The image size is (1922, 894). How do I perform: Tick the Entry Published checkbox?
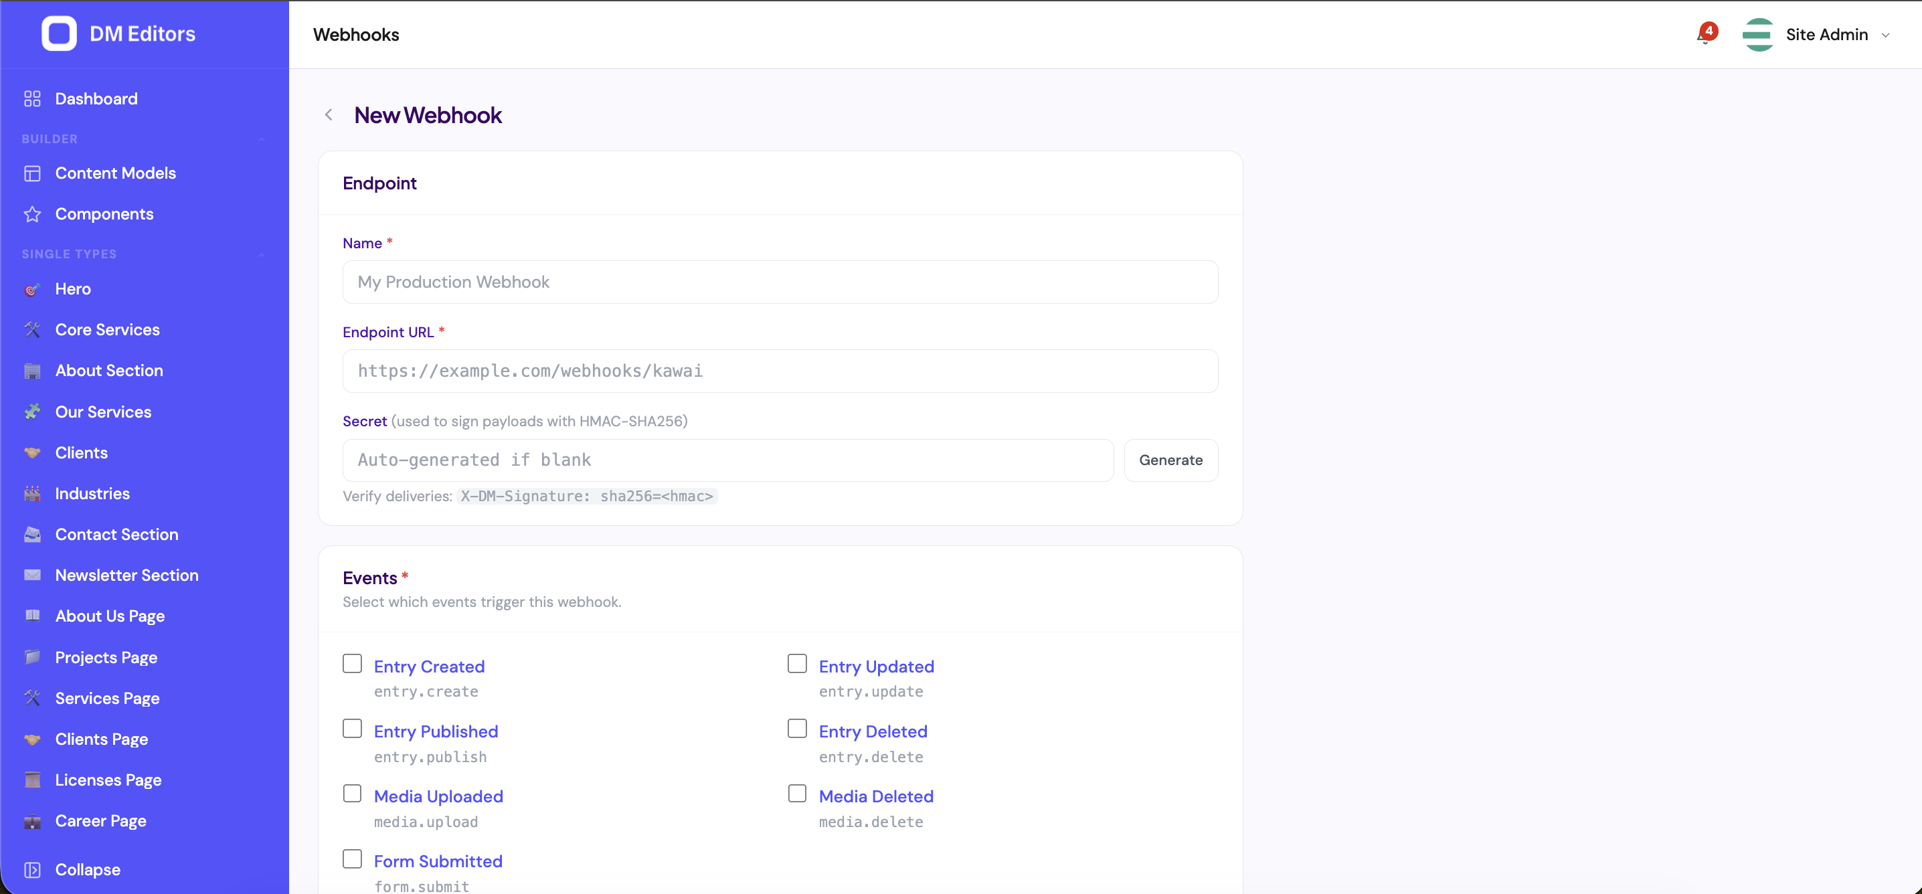[352, 728]
